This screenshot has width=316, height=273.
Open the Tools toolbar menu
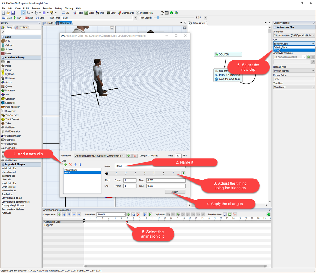click(x=78, y=13)
